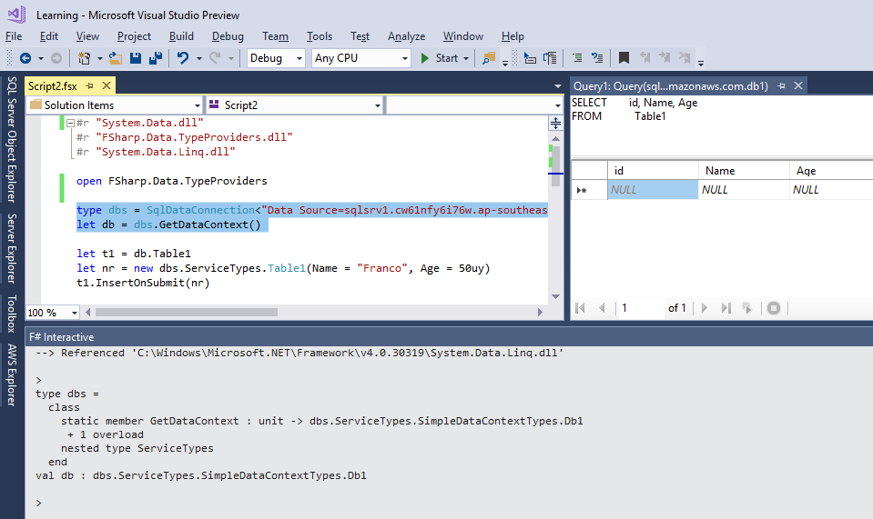Screen dimensions: 873x519
Task: Pin the Script2.fsx tab
Action: [89, 86]
